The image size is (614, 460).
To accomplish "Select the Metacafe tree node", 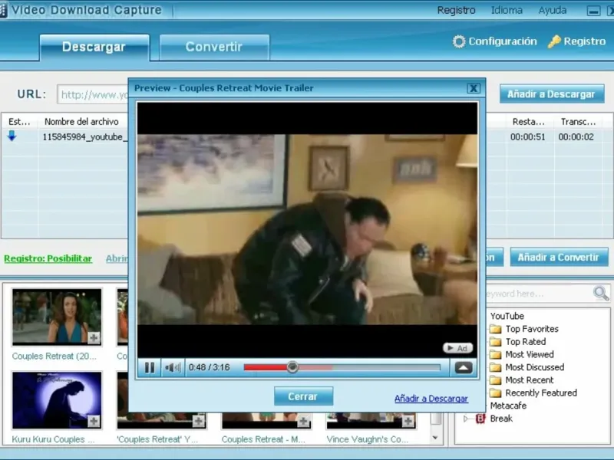I will pos(508,406).
